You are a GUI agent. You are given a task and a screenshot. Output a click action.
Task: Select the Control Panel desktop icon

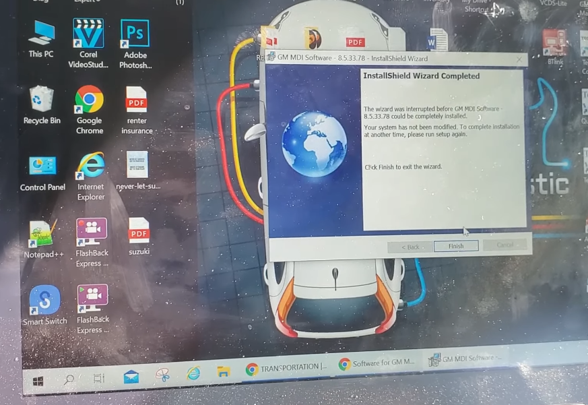click(x=42, y=173)
